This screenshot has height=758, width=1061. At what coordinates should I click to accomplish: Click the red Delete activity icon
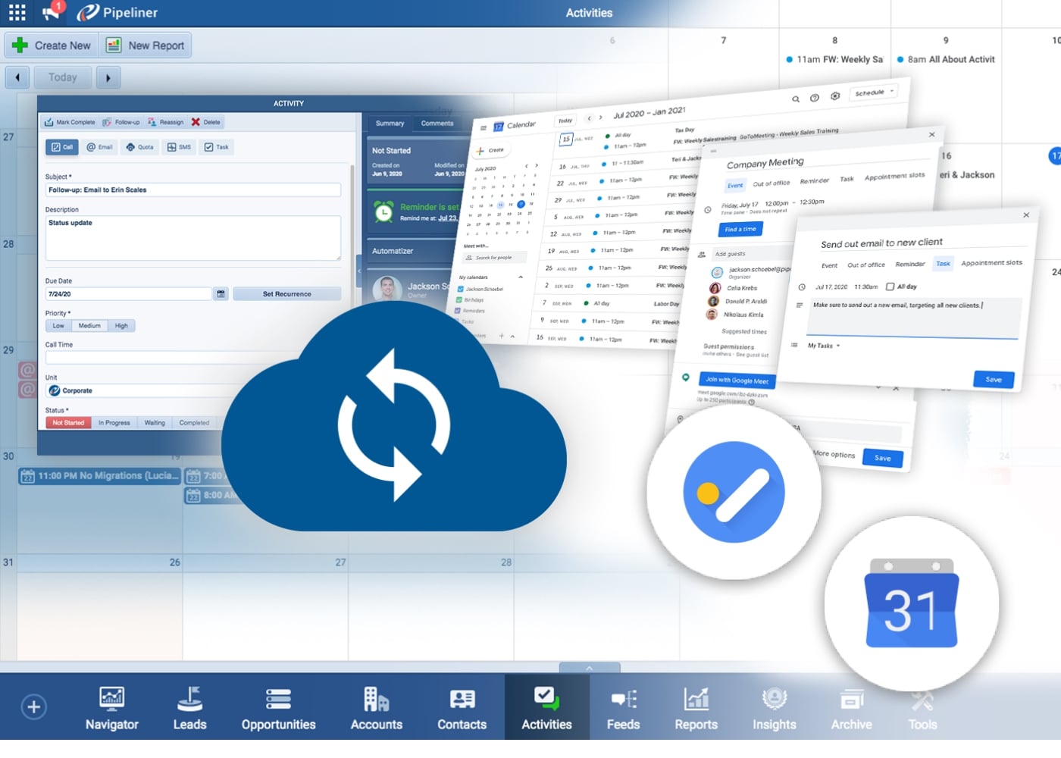(205, 121)
